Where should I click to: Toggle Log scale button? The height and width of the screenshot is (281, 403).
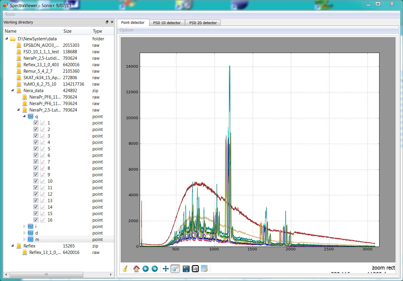(x=195, y=269)
